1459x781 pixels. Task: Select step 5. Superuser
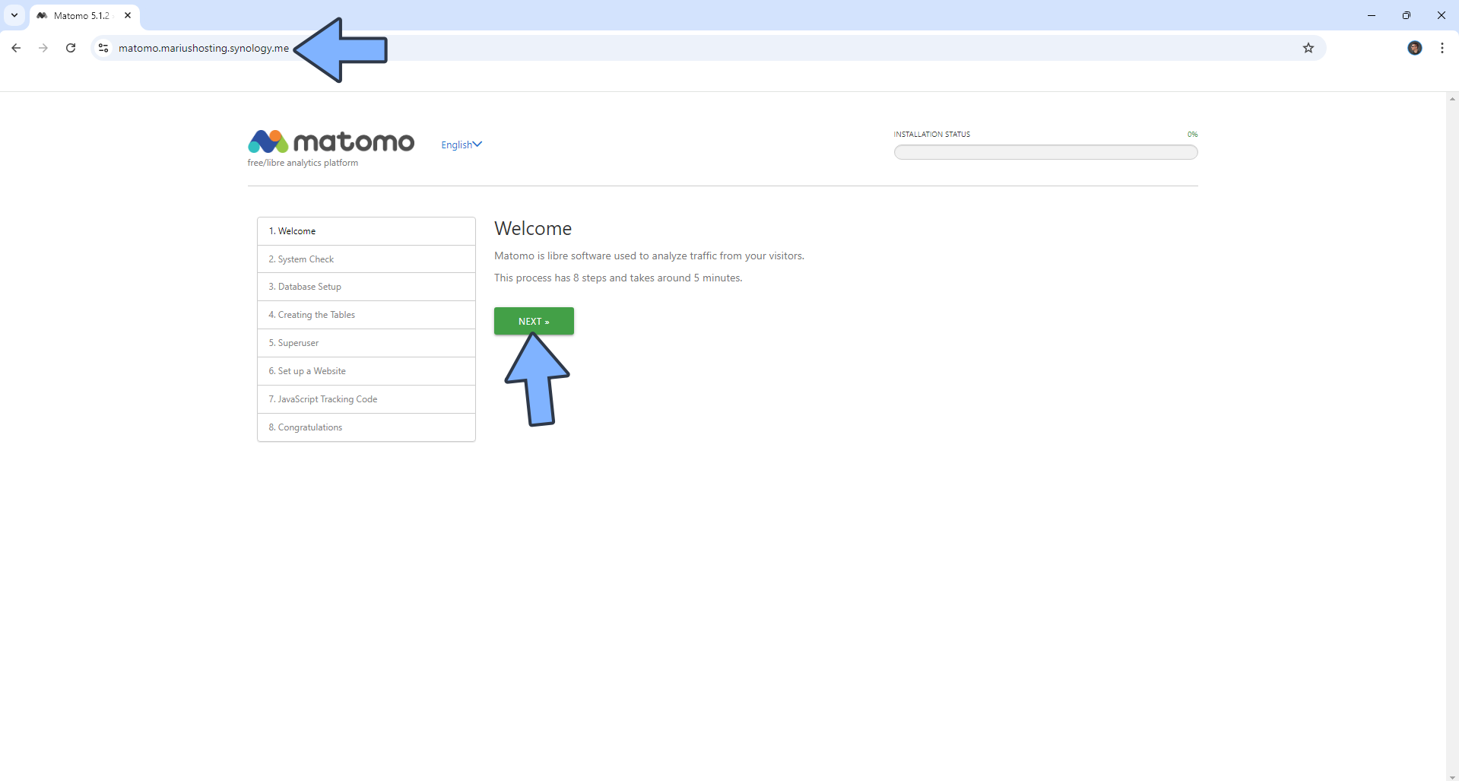pos(366,343)
